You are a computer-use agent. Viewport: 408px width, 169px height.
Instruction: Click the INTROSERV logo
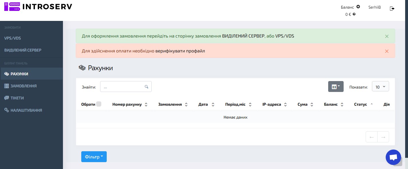pyautogui.click(x=38, y=7)
